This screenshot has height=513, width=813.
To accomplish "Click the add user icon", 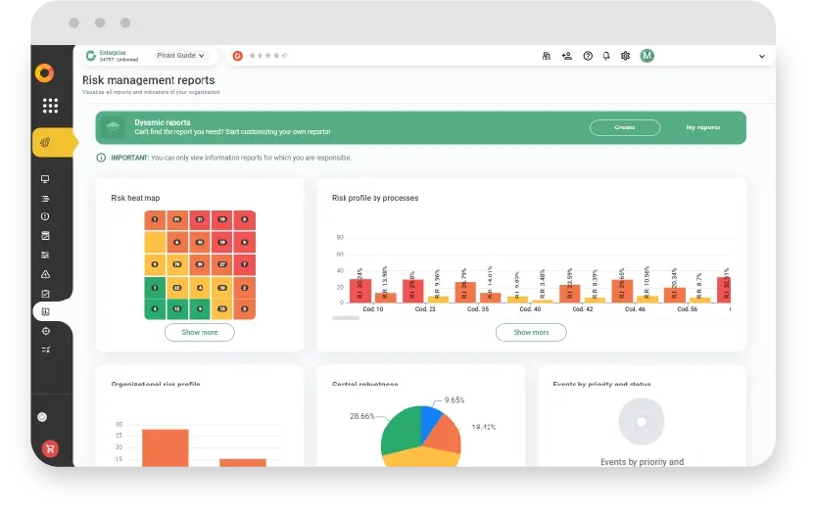I will (x=567, y=56).
